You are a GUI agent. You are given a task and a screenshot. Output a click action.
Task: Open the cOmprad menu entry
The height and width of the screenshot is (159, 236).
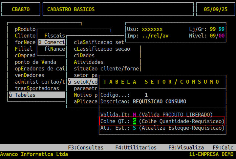point(25,56)
